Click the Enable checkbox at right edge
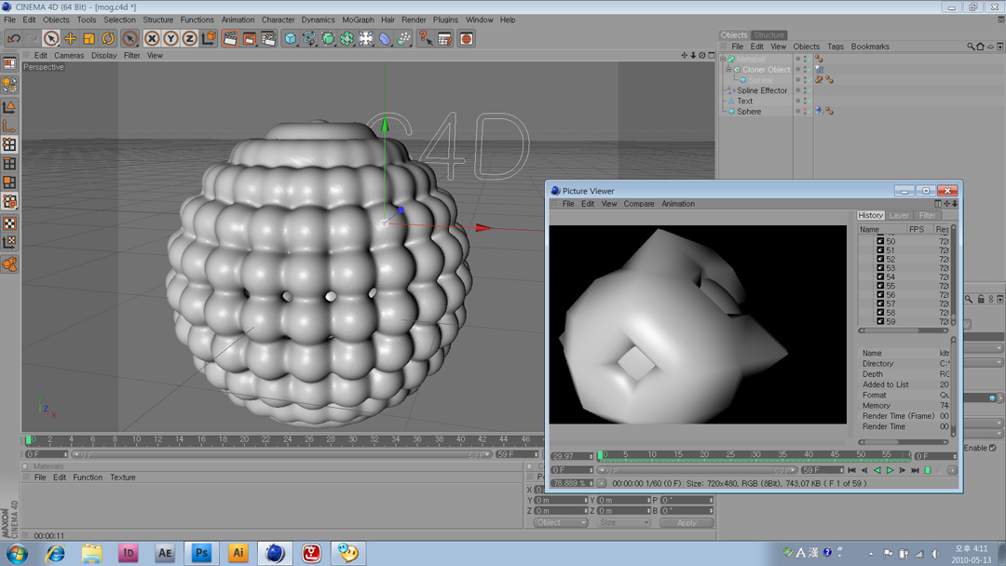Viewport: 1006px width, 566px height. (x=993, y=448)
